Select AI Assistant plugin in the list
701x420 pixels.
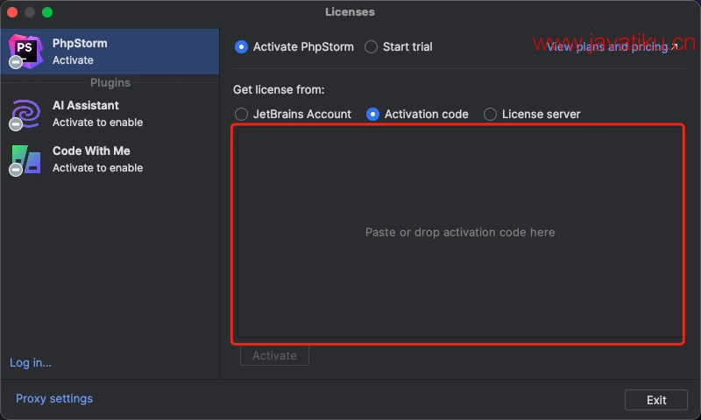click(110, 114)
